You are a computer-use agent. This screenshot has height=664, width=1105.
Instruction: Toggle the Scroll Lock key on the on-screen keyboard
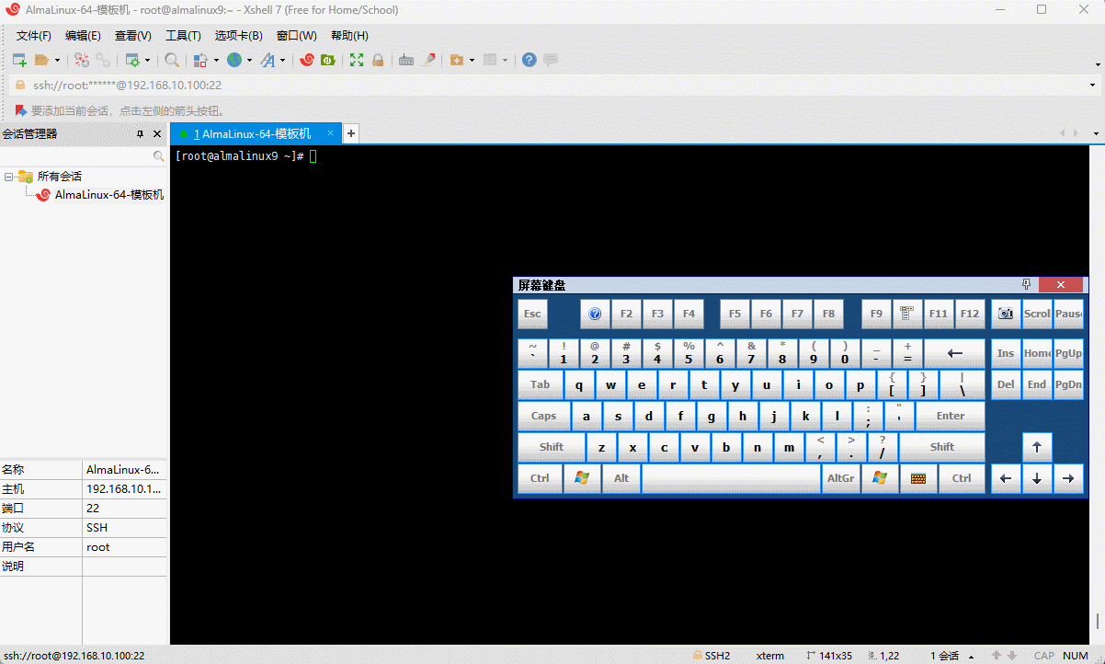(x=1037, y=314)
